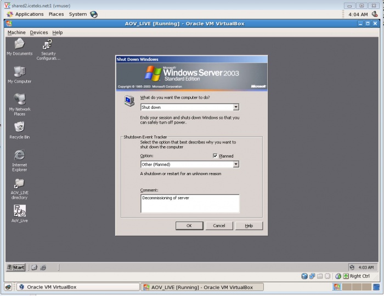Open the VirtualBox Help menu
384x296 pixels.
point(58,32)
